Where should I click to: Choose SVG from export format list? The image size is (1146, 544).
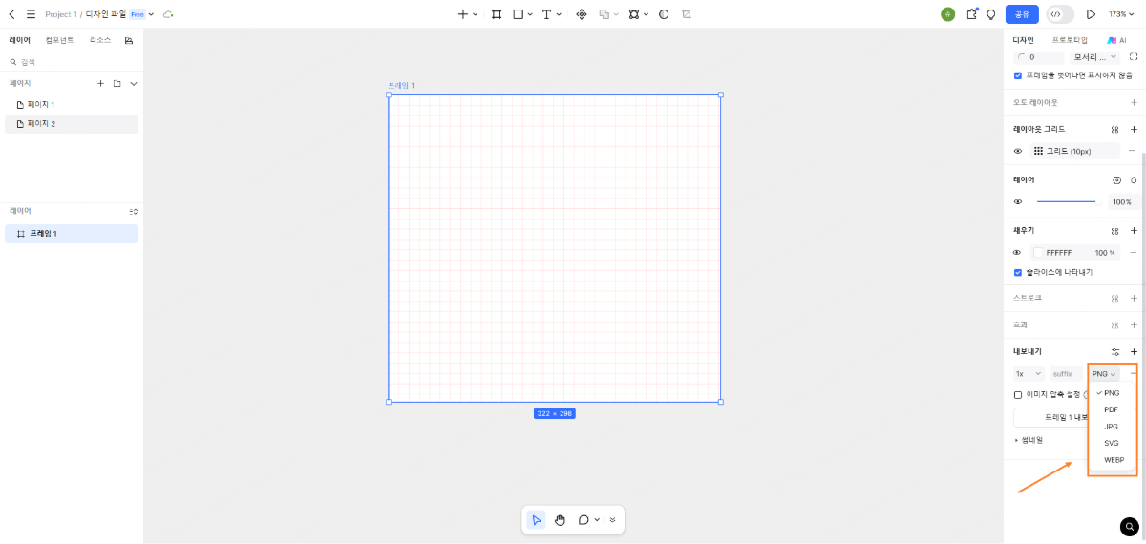[1112, 443]
